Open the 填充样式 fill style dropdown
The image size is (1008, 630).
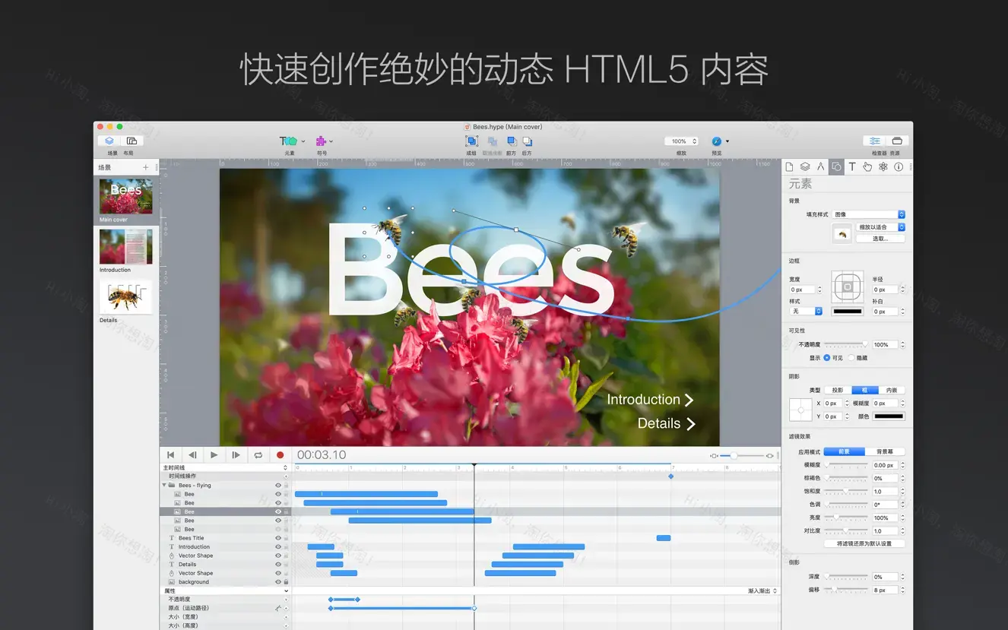point(867,214)
